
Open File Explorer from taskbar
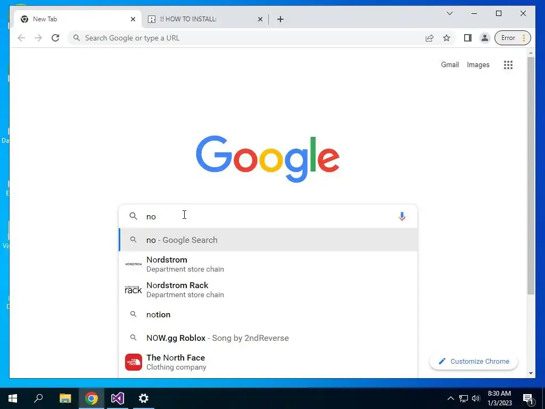tap(65, 398)
